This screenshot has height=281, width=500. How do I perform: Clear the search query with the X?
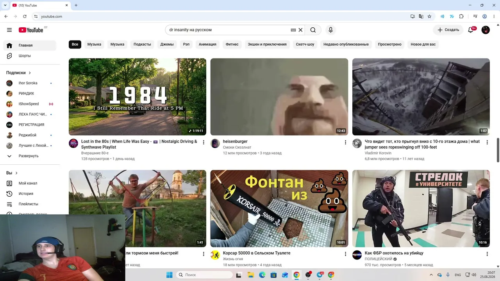pyautogui.click(x=300, y=30)
